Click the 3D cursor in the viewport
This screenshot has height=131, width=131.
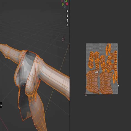click(x=63, y=39)
